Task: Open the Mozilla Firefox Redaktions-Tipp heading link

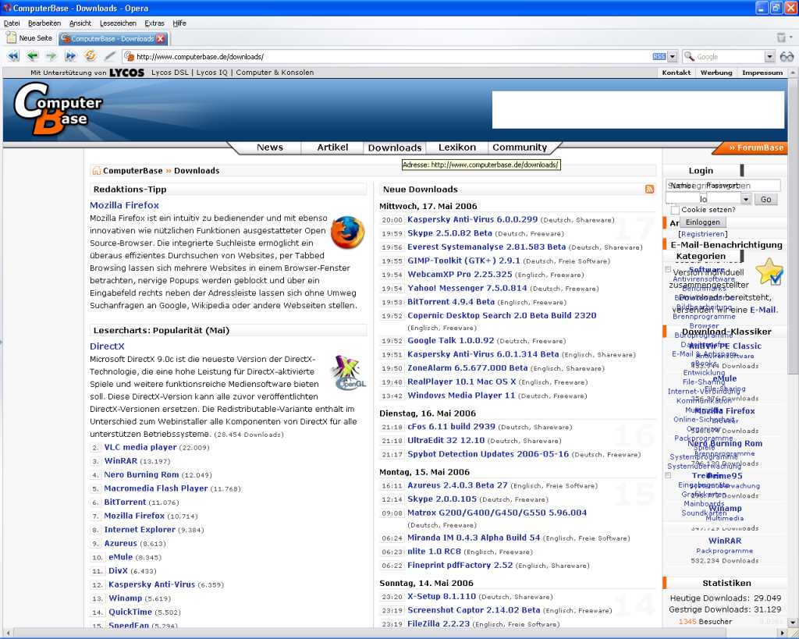Action: coord(124,205)
